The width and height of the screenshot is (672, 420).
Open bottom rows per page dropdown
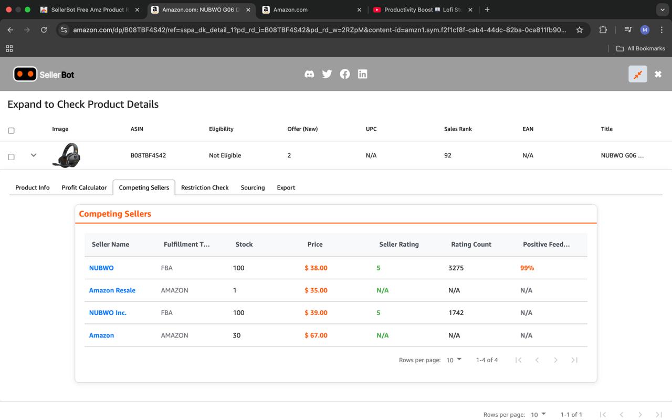539,415
